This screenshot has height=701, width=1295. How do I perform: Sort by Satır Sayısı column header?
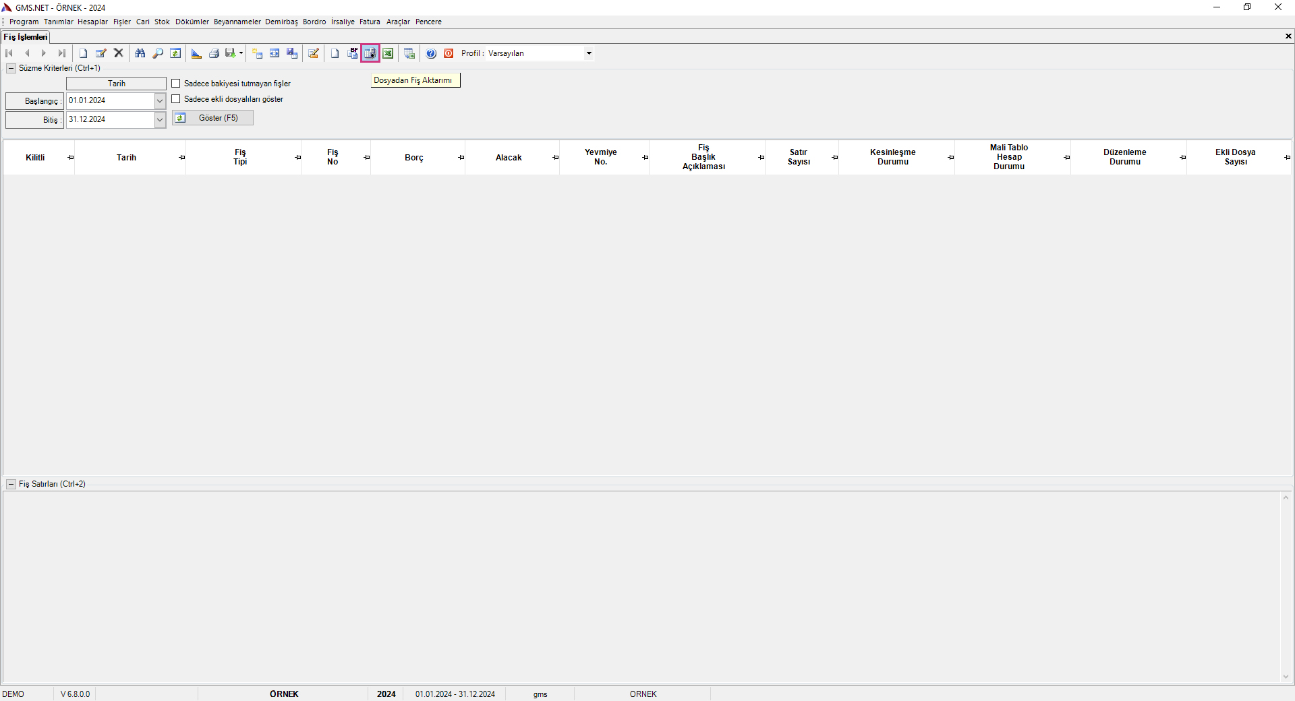[799, 157]
